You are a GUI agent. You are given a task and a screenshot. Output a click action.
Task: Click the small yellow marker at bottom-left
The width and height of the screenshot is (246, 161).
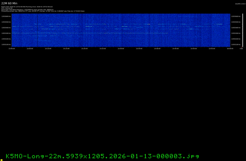pyautogui.click(x=1, y=159)
